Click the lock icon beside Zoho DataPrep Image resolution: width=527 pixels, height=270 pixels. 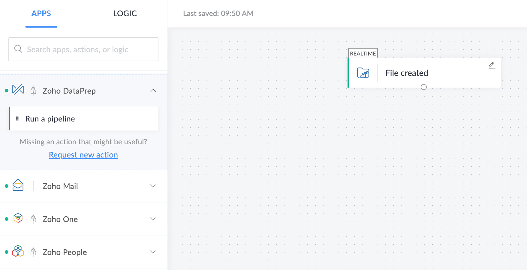pyautogui.click(x=33, y=90)
